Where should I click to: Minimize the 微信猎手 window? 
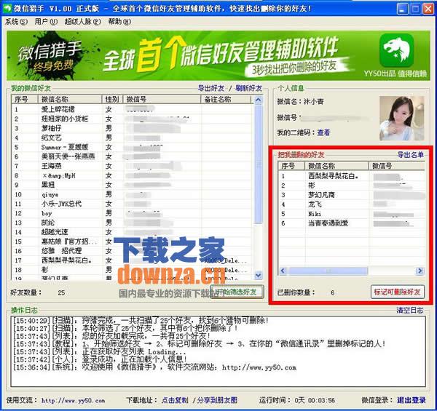point(401,9)
